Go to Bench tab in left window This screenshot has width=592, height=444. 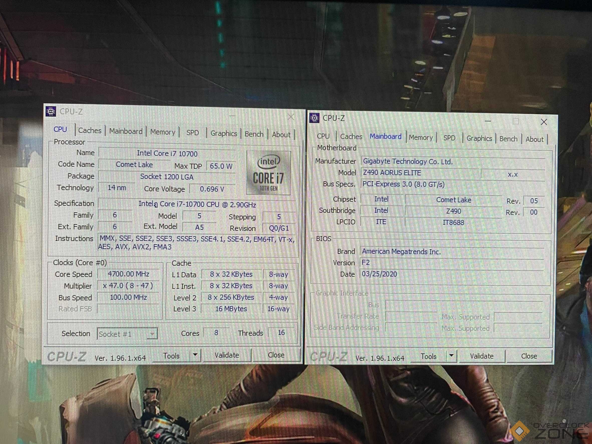254,134
